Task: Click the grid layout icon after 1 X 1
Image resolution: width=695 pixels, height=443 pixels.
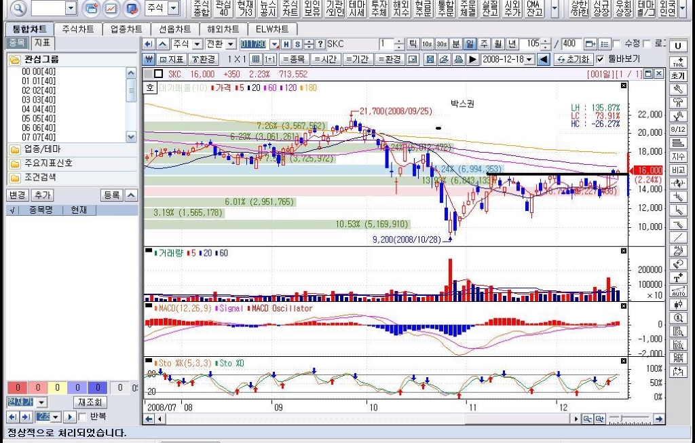Action: pyautogui.click(x=256, y=59)
